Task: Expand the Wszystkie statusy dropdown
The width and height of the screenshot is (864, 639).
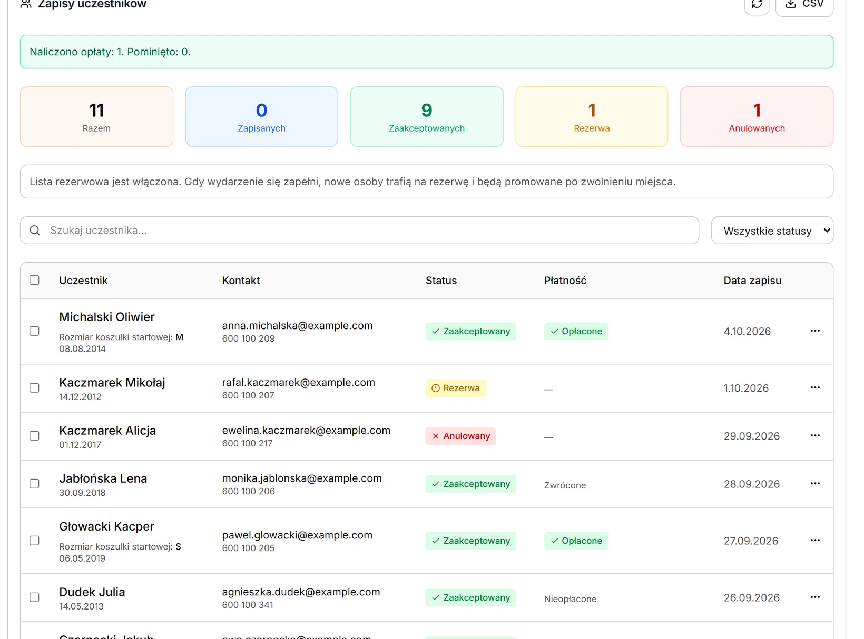Action: click(x=772, y=231)
